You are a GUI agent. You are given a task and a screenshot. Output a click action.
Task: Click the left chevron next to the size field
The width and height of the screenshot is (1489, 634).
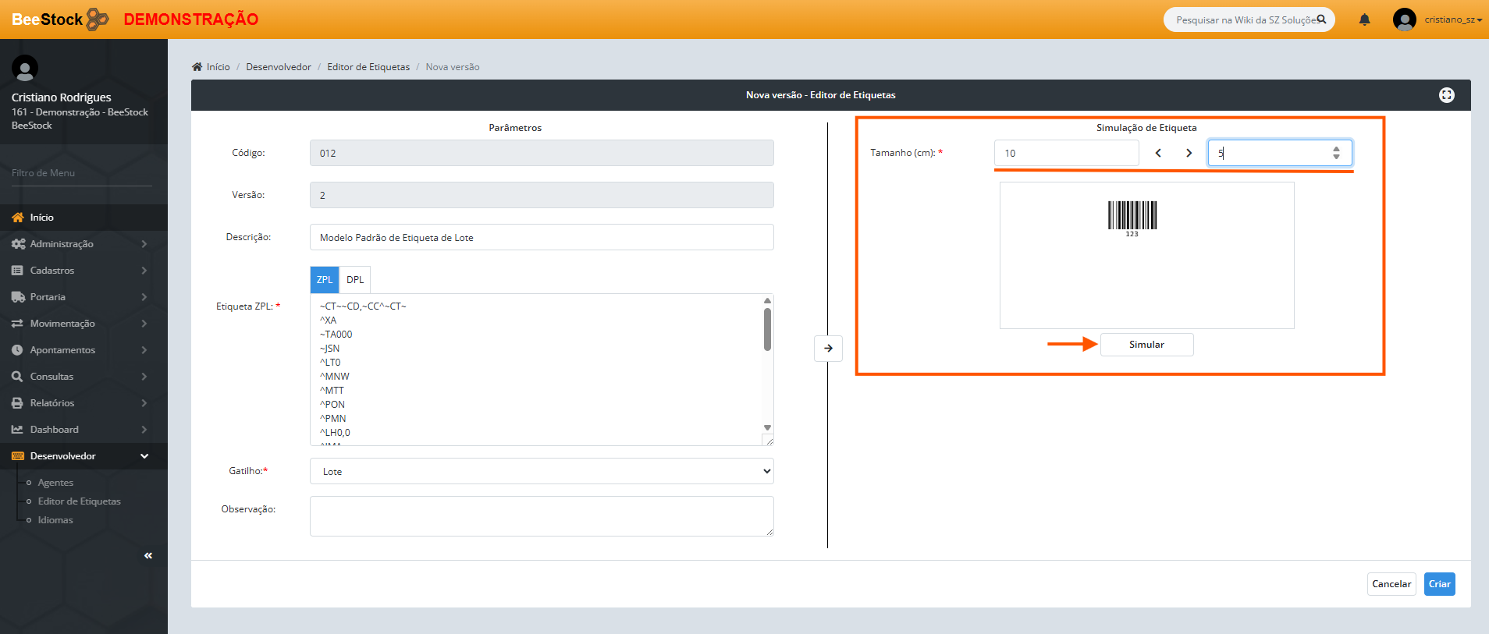coord(1158,153)
